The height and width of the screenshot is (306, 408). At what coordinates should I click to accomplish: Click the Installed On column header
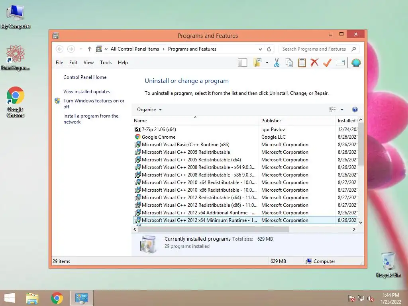pos(347,120)
